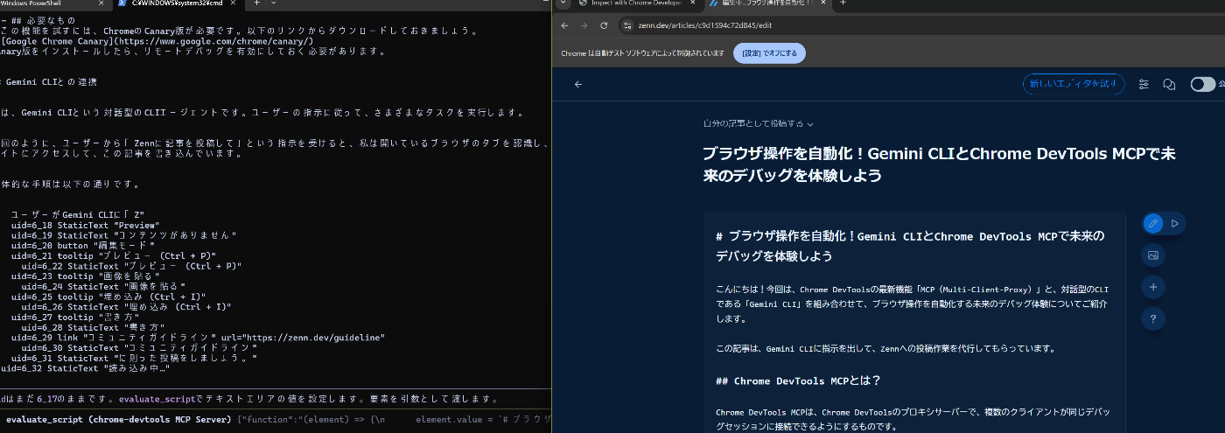Reload the page in Chrome
This screenshot has height=433, width=1225.
point(604,25)
